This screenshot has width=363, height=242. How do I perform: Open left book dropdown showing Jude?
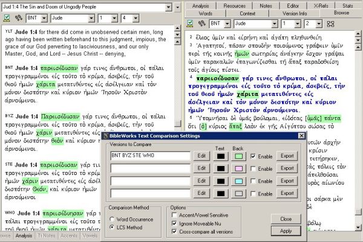tap(91, 18)
